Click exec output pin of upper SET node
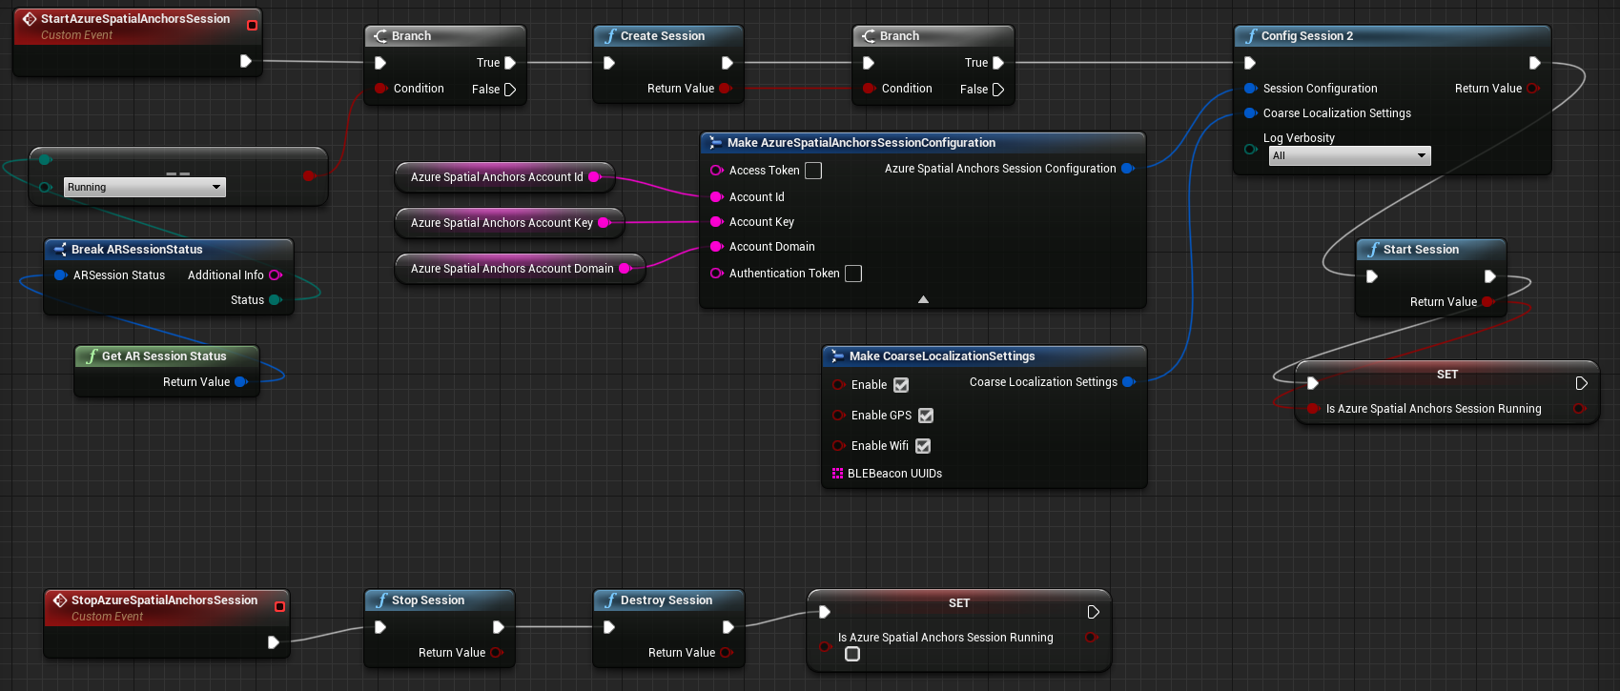 [x=1582, y=383]
